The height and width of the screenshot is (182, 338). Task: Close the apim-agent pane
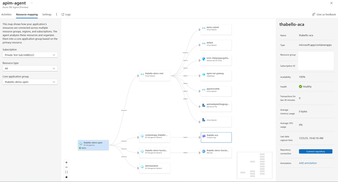point(331,3)
